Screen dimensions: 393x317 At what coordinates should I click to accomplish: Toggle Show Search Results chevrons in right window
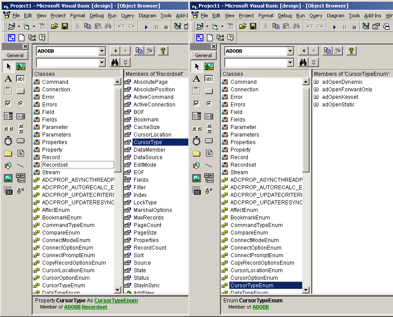314,63
